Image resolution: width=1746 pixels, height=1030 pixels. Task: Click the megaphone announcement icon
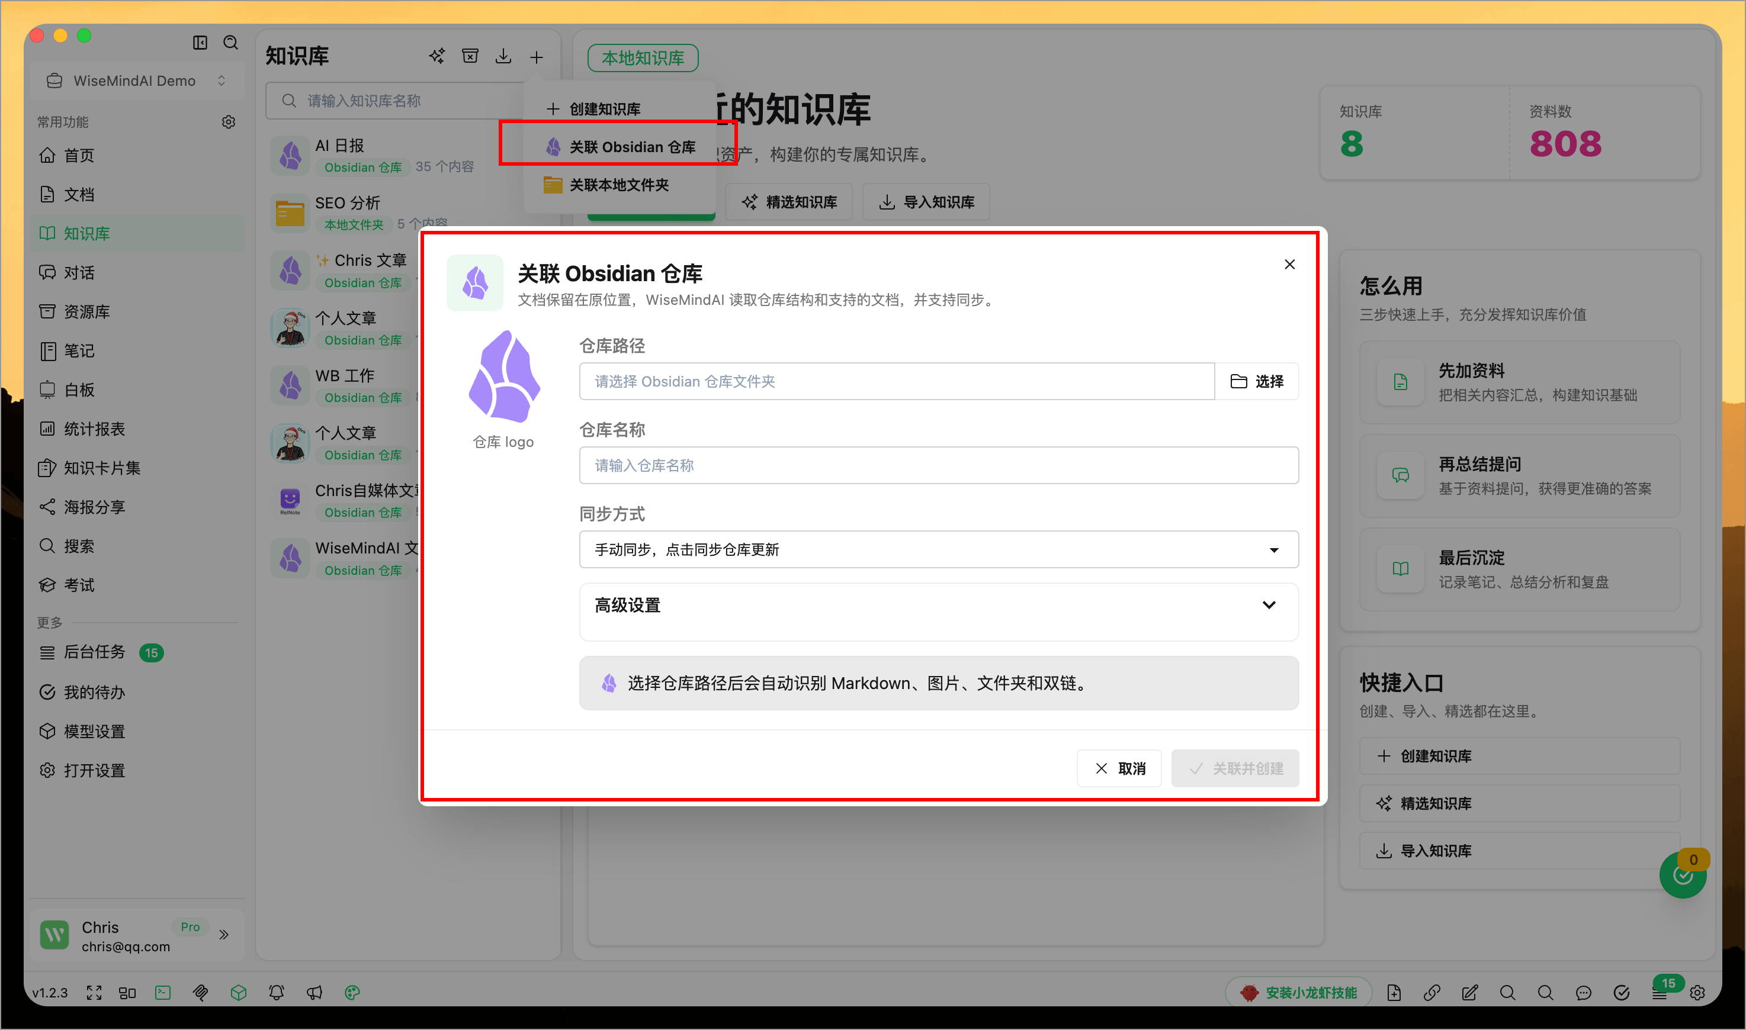point(314,993)
